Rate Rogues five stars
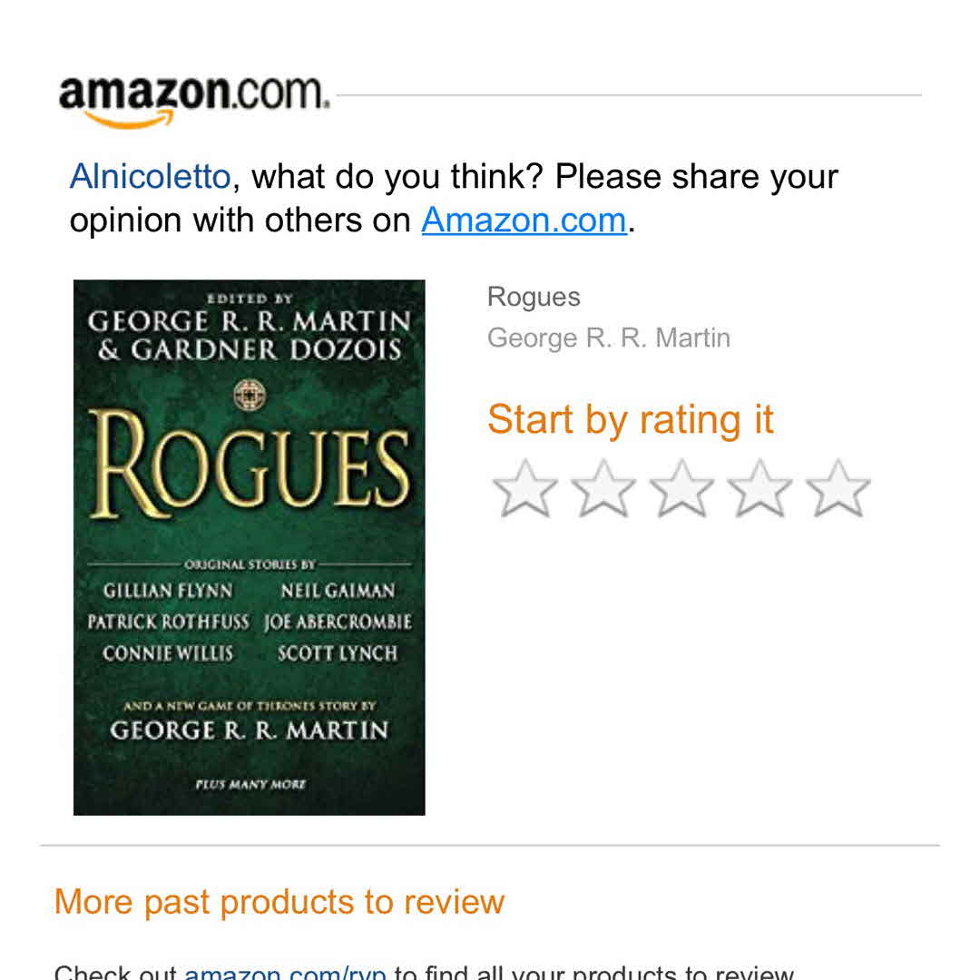980x980 pixels. pos(838,489)
